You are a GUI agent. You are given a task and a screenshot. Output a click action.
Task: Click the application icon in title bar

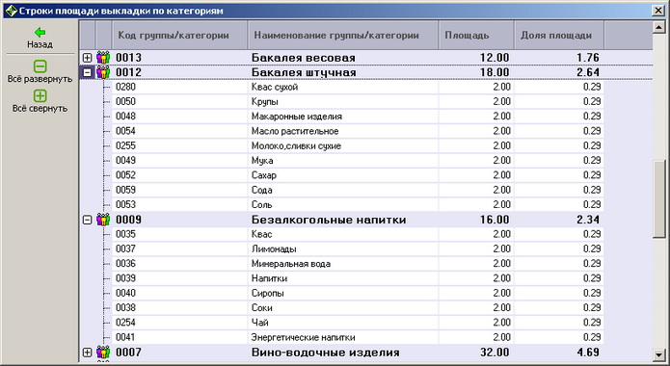tap(12, 11)
